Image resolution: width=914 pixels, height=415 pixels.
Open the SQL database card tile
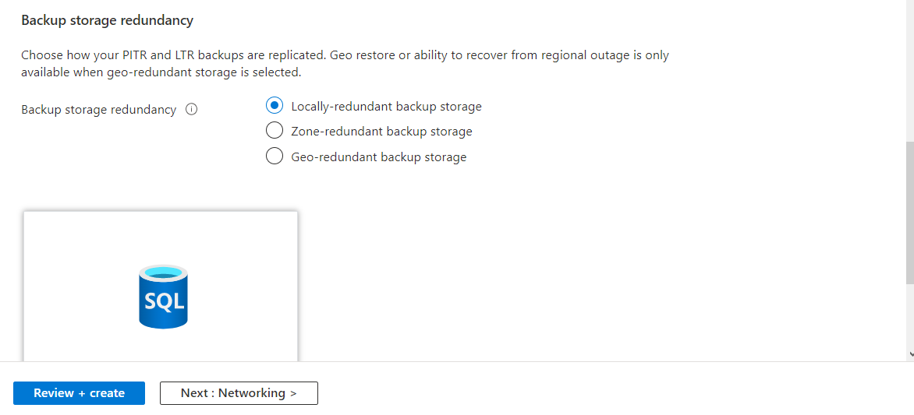[x=161, y=287]
